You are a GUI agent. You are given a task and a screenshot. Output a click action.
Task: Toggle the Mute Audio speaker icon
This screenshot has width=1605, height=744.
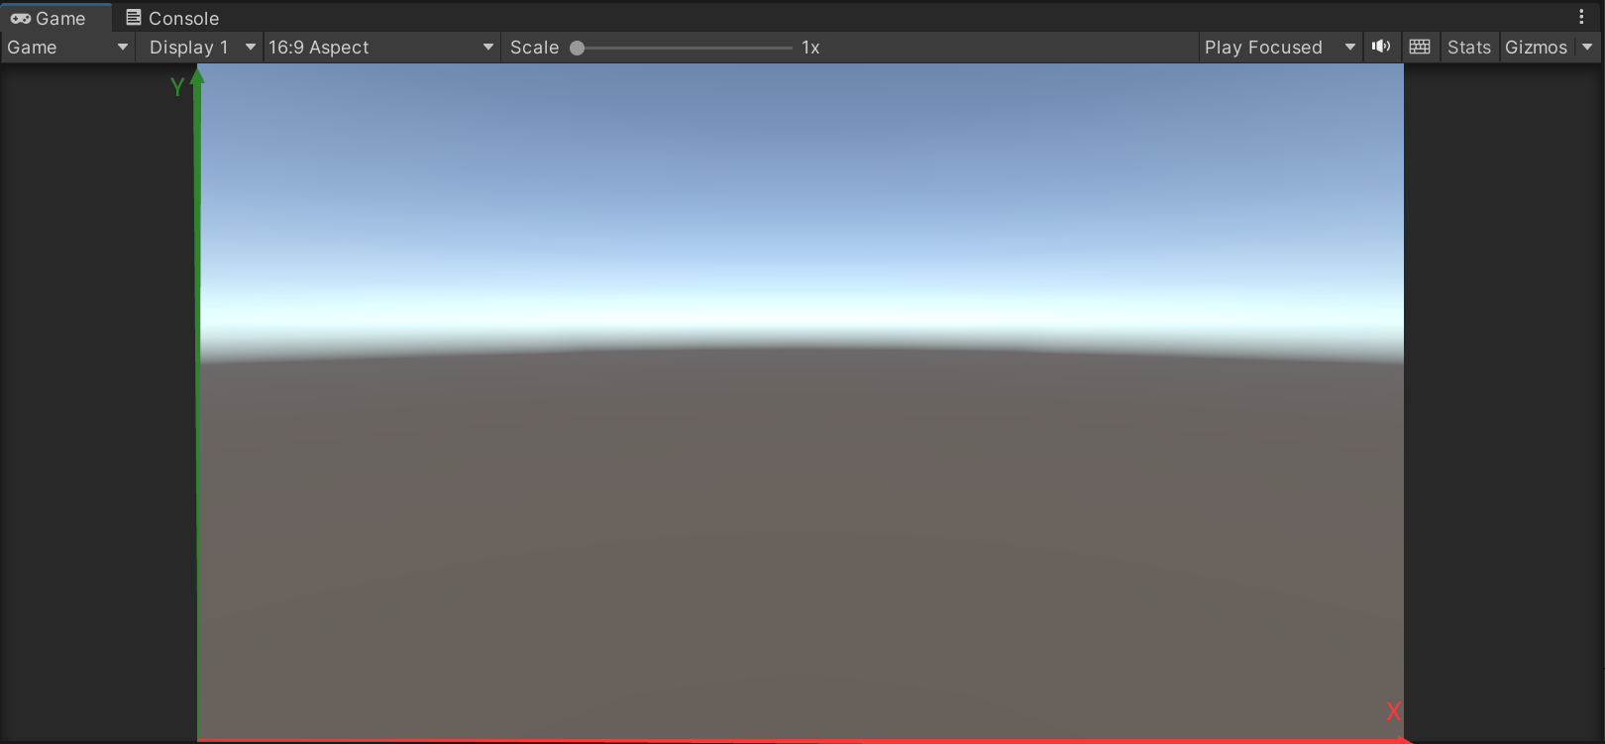pyautogui.click(x=1381, y=47)
